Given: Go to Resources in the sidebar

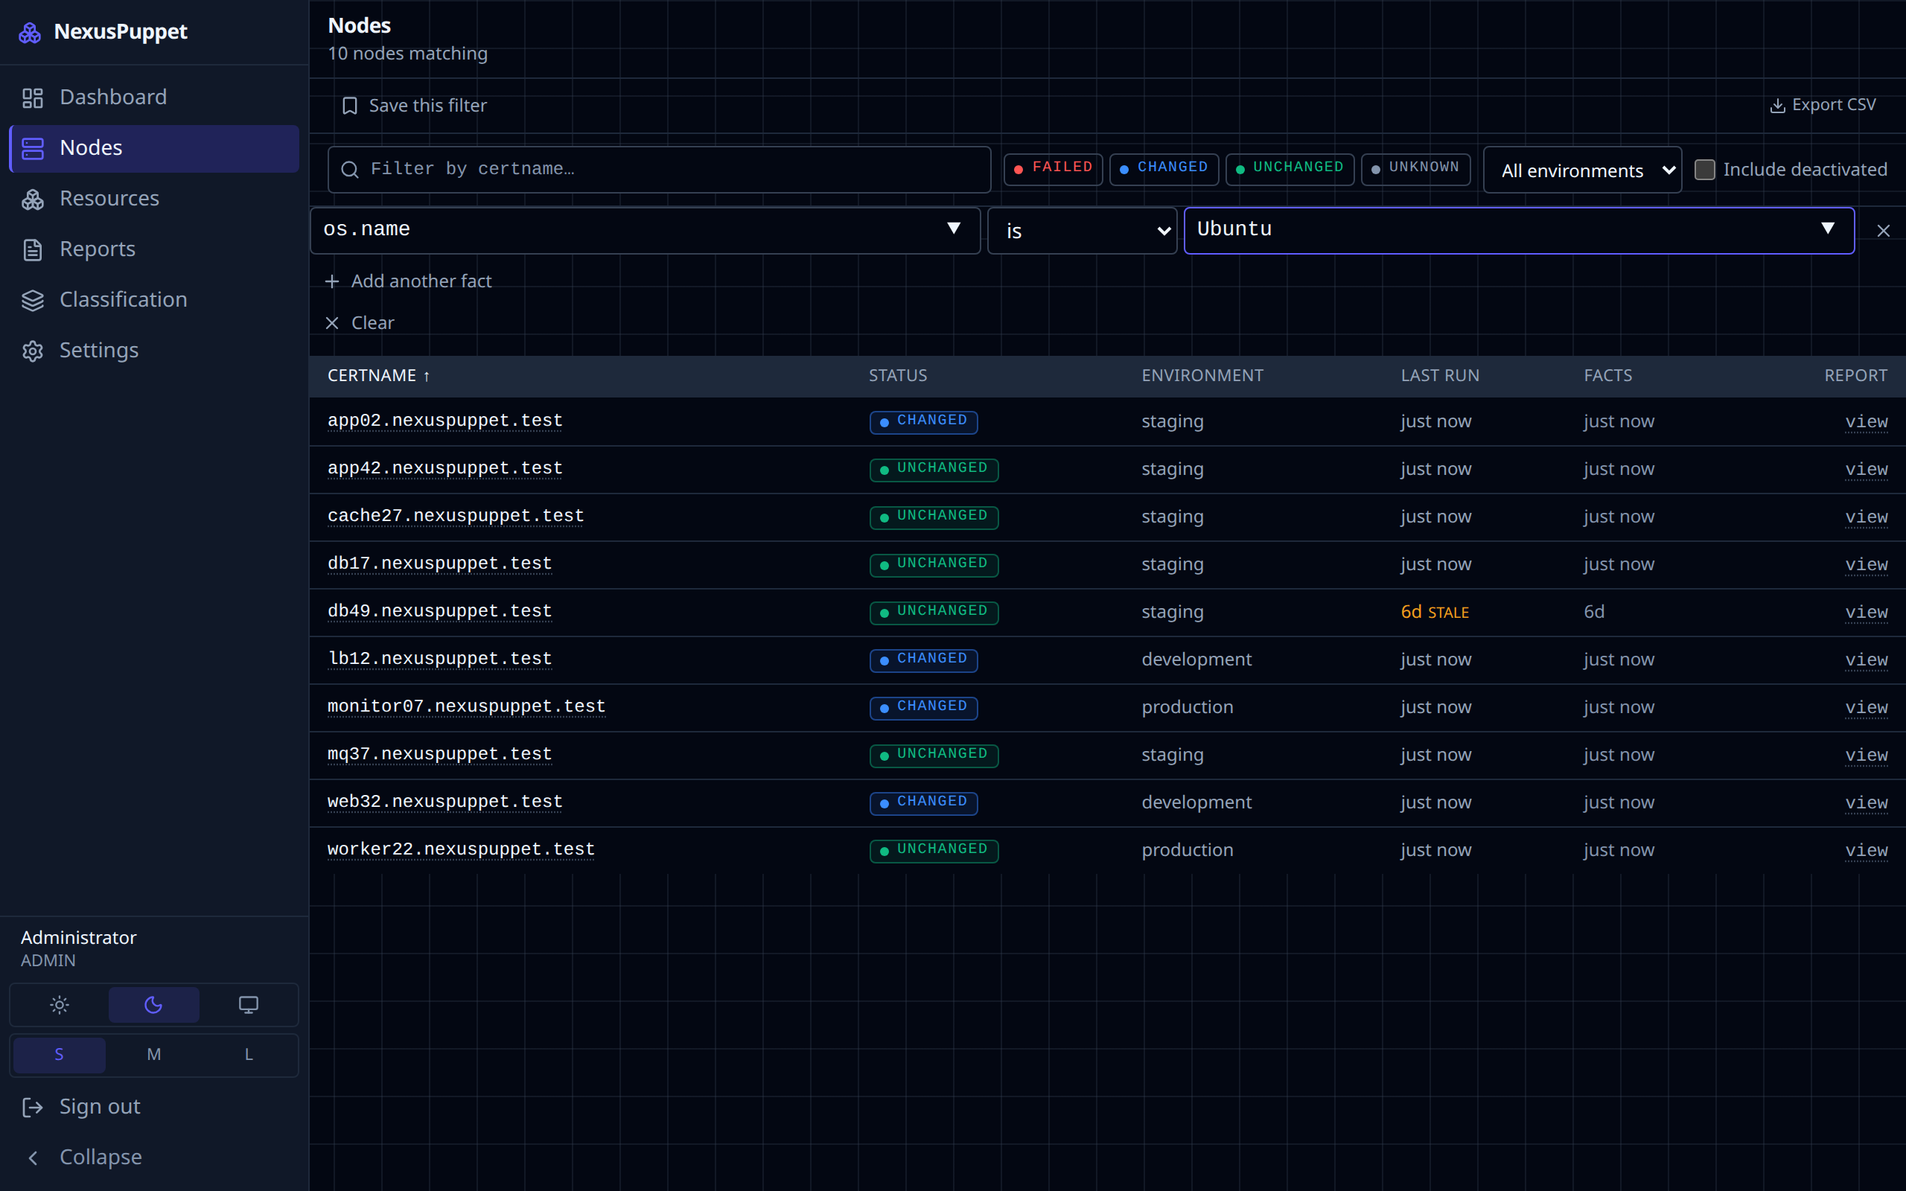Looking at the screenshot, I should 153,199.
